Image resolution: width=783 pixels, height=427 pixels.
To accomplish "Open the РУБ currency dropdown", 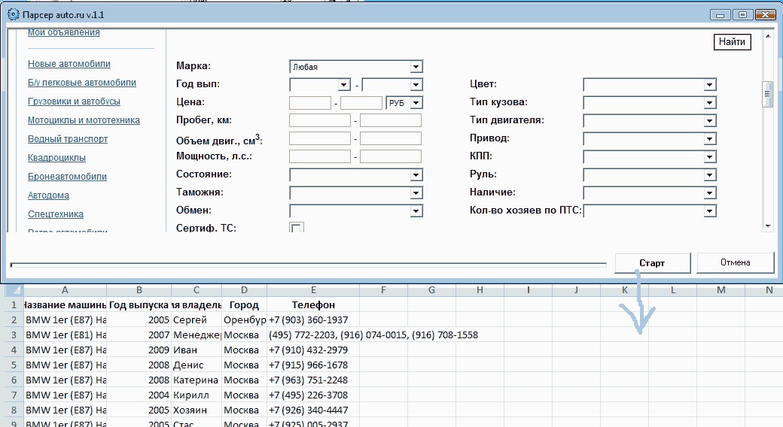I will 416,103.
